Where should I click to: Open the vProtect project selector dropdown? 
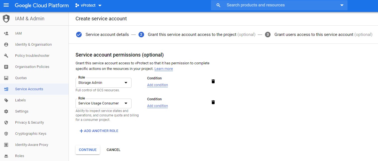point(88,5)
